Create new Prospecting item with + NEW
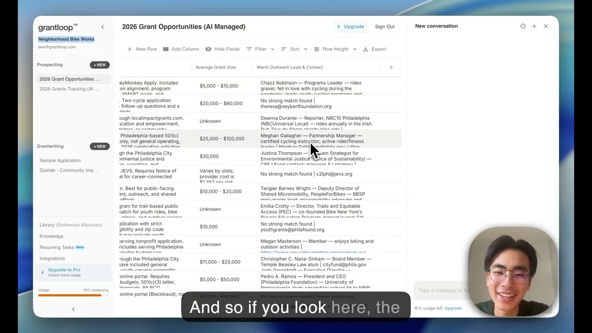Screen dimensions: 592x333 (100, 65)
